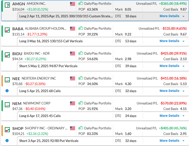The height and width of the screenshot is (146, 189).
Task: Click the blue info icon in SHOP row
Action: (x=7, y=140)
